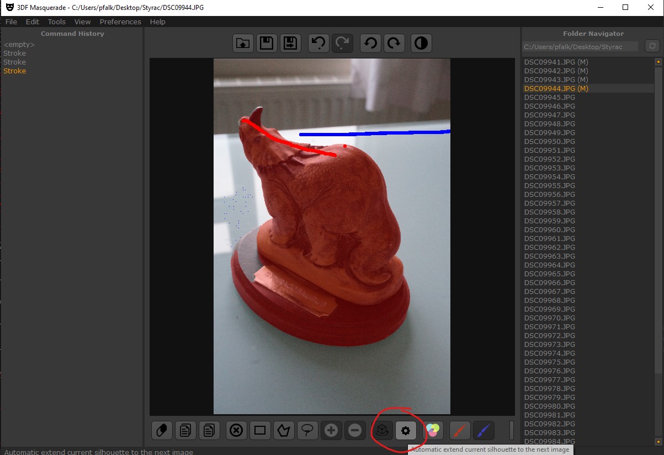Select the rectangle selection tool
The image size is (664, 455).
coord(260,431)
